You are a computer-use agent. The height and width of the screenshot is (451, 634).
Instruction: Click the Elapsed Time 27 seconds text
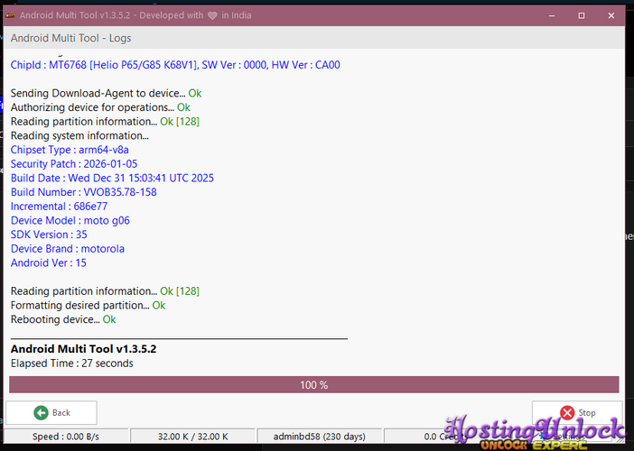point(71,364)
